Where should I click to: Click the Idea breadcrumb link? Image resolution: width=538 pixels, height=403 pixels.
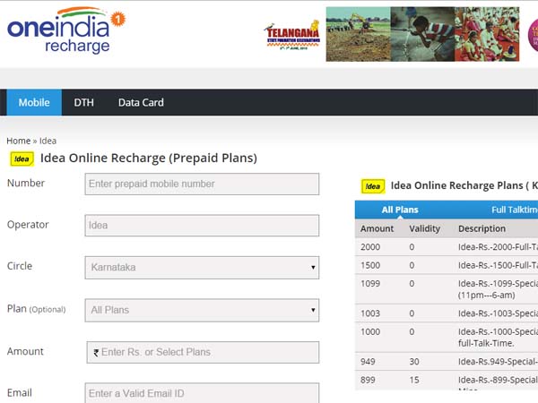point(48,141)
